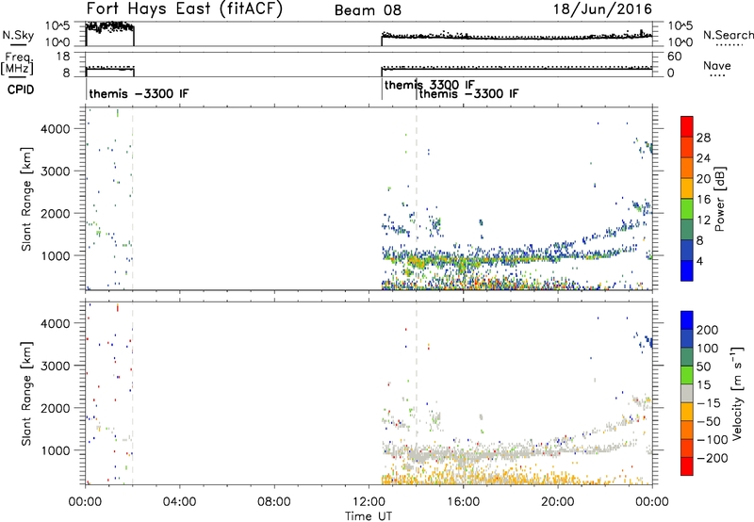Select the '20:00' time tick label

tap(558, 502)
